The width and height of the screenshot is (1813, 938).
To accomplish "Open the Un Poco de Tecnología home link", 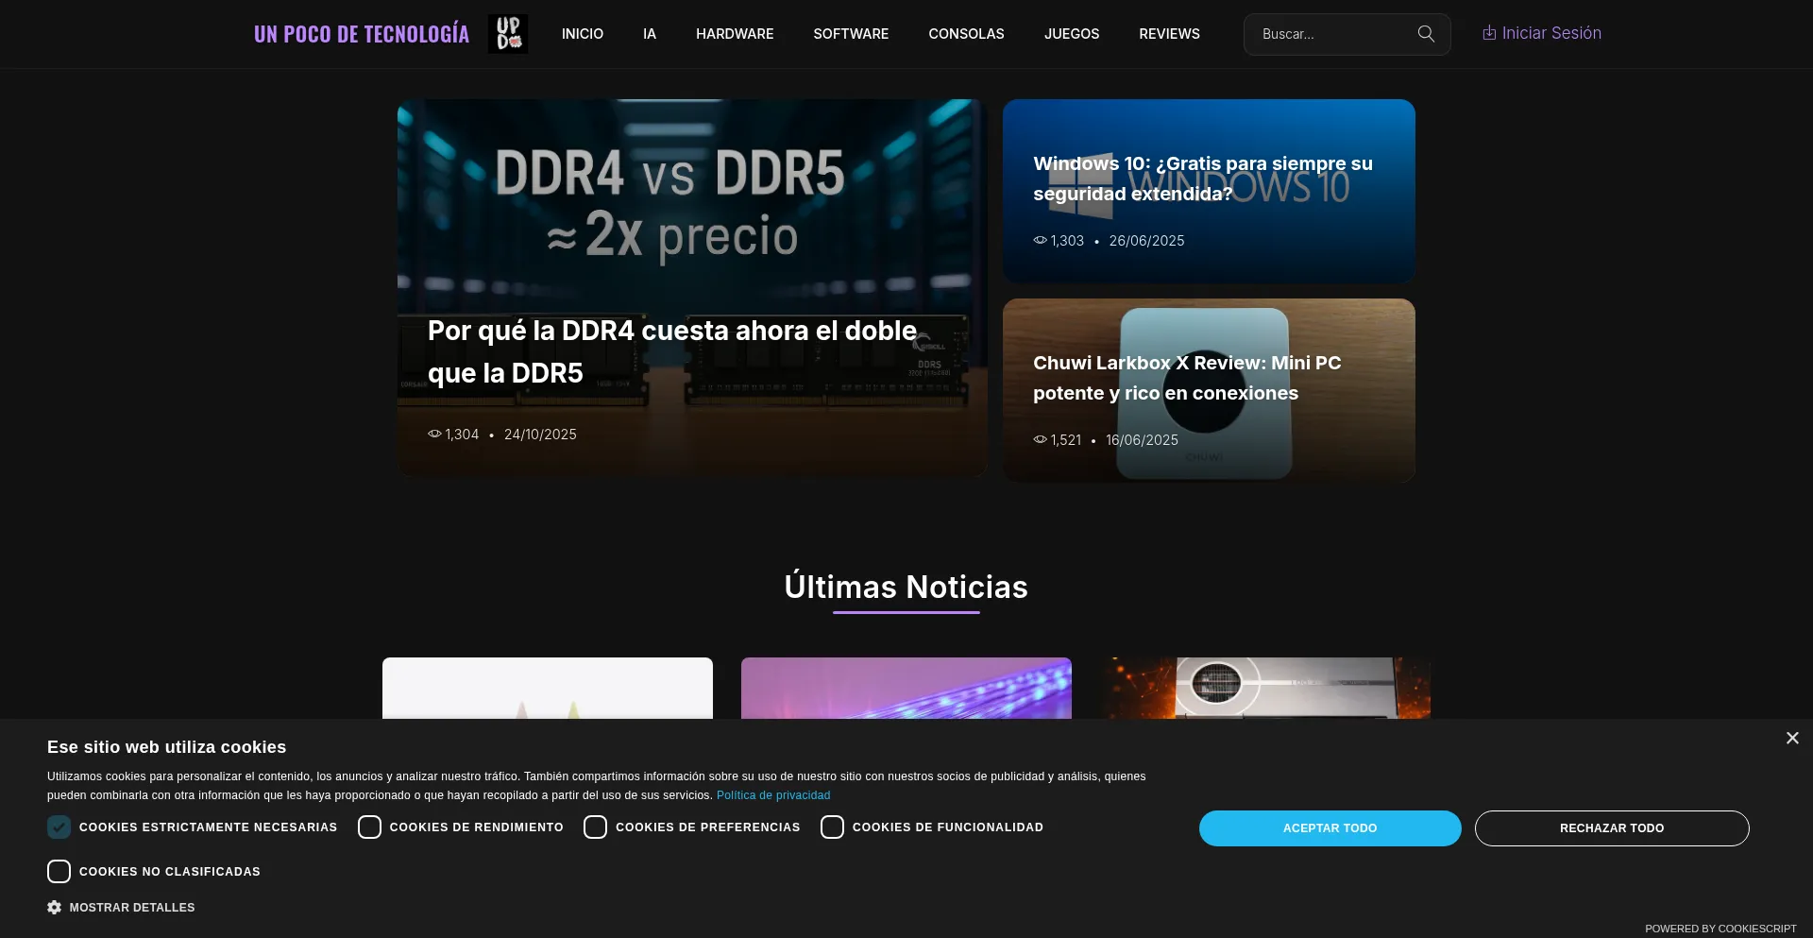I will coord(362,34).
